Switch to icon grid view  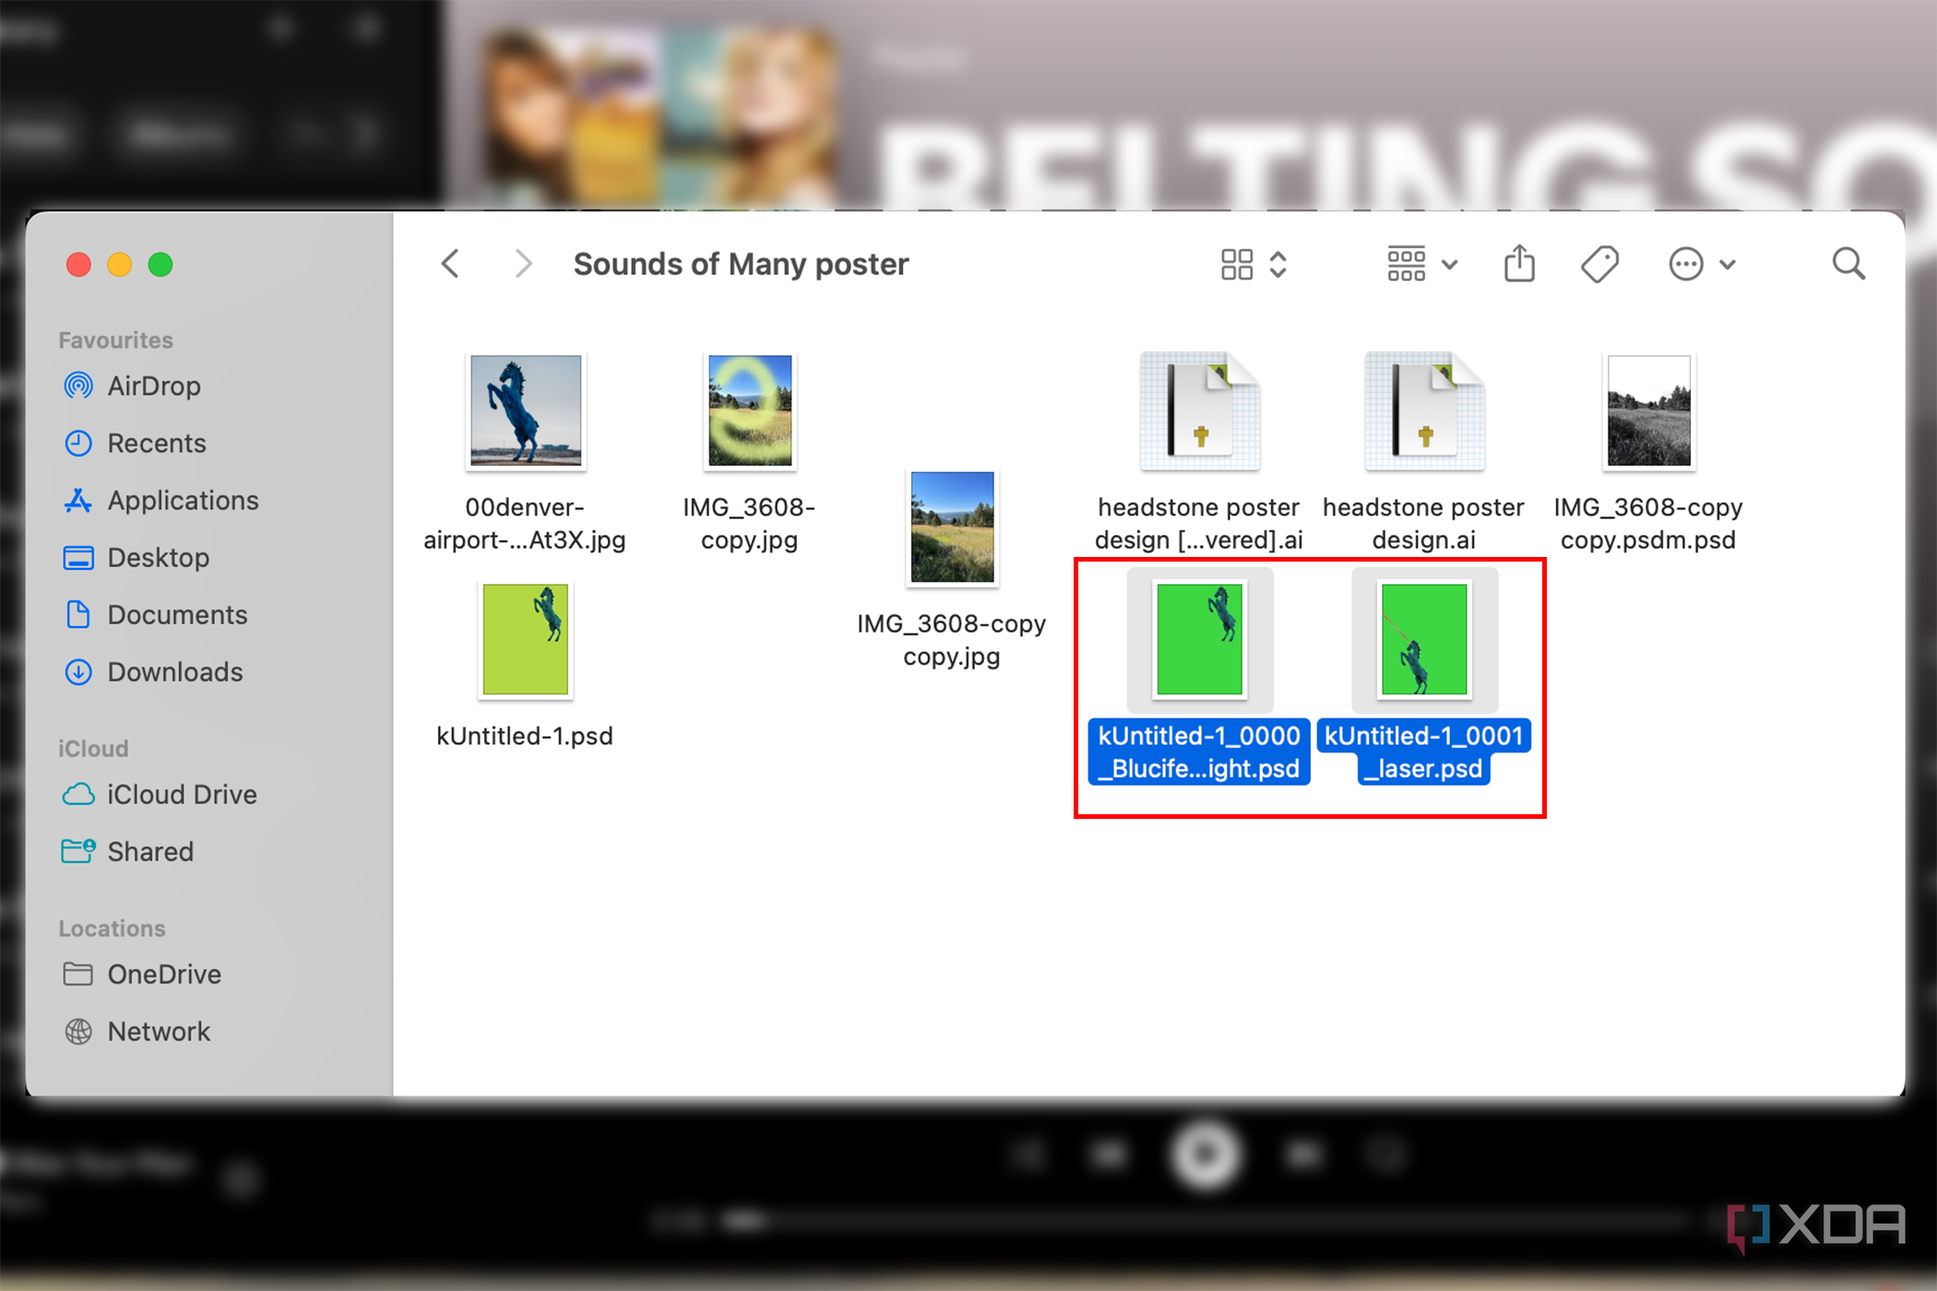[x=1237, y=264]
